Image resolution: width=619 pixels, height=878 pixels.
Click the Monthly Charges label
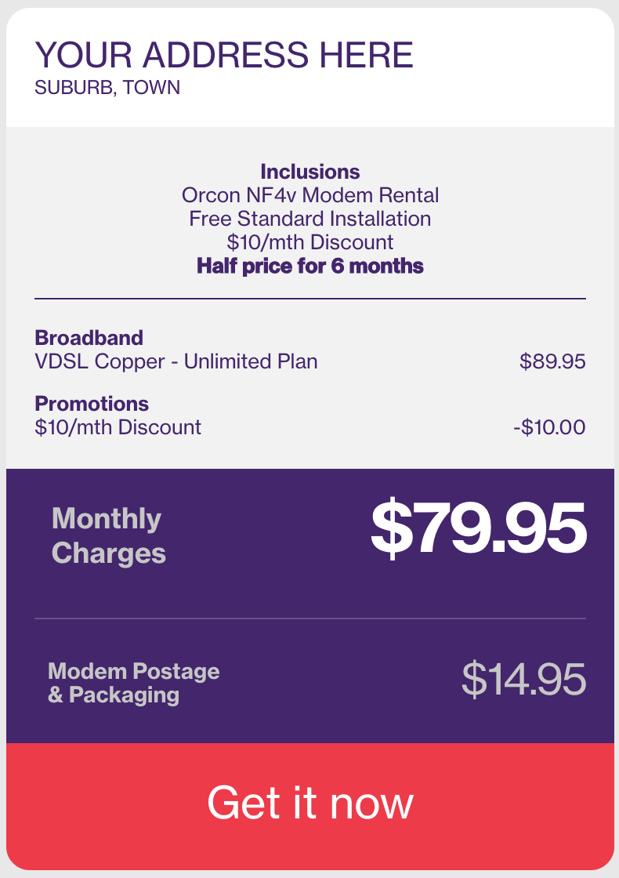point(109,535)
